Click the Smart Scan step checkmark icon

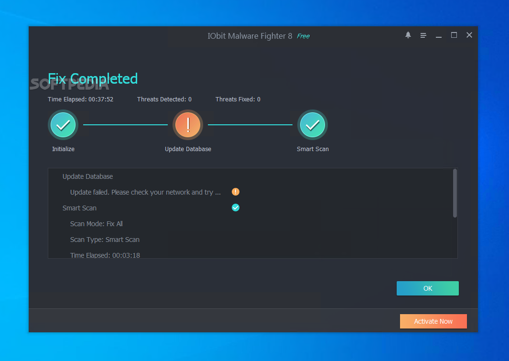click(312, 125)
